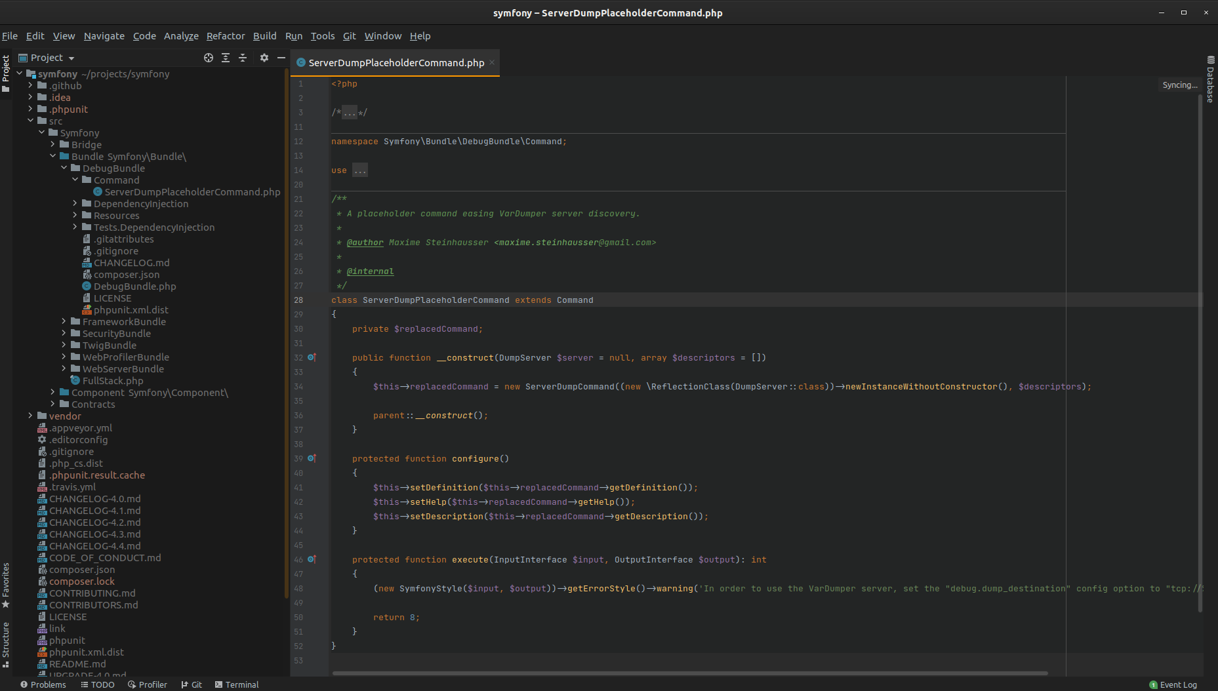Click the Project tree vertical scrollbar
Viewport: 1218px width, 691px height.
[x=287, y=334]
